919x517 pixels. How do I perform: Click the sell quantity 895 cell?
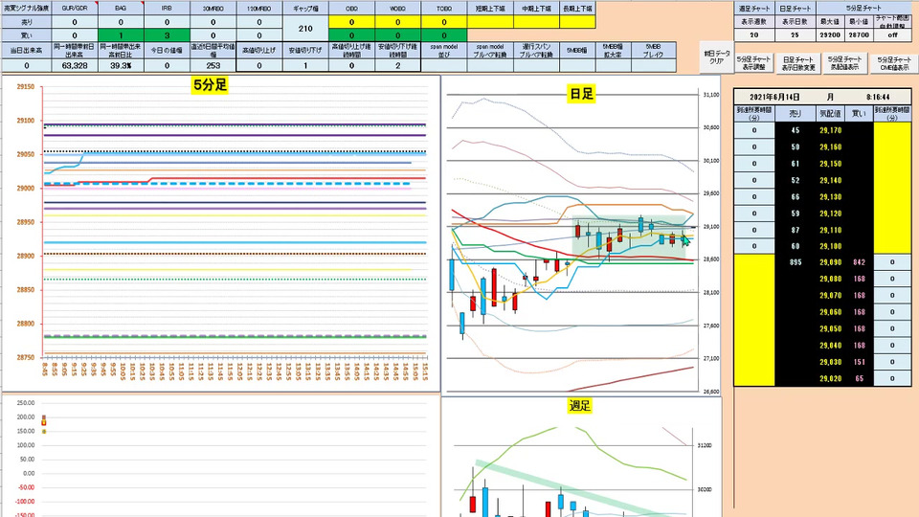pos(795,262)
